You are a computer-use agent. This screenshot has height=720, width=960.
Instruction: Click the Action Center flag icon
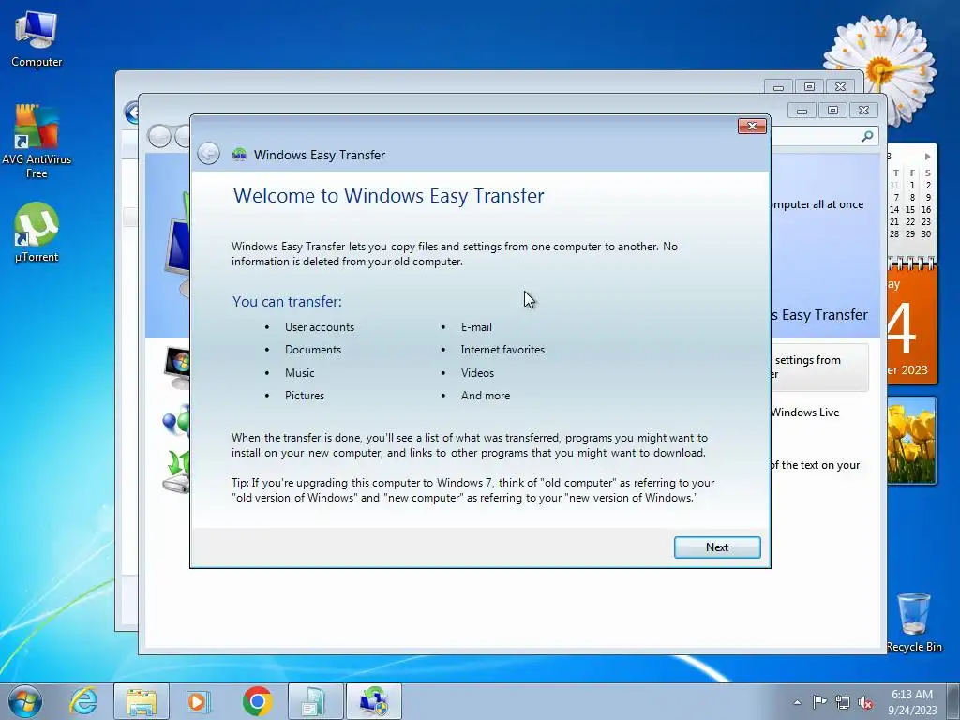tap(819, 701)
